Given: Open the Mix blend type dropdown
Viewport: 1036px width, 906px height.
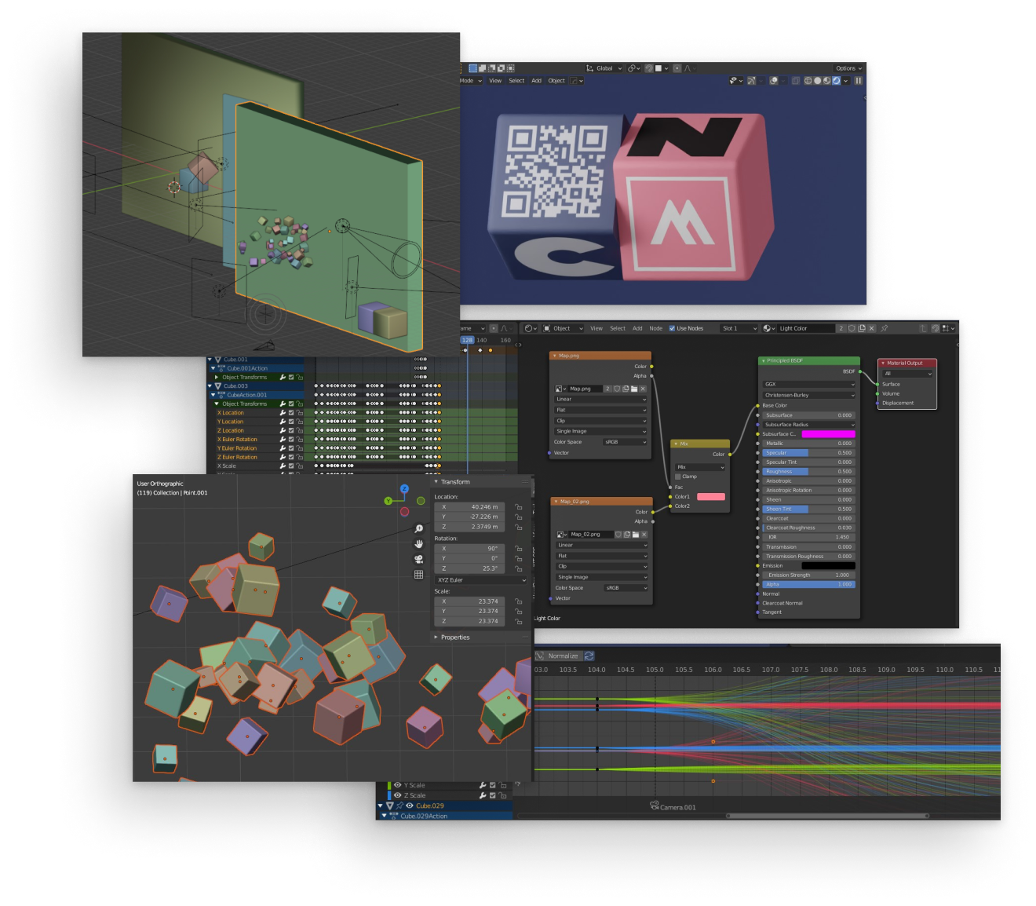Looking at the screenshot, I should click(700, 467).
